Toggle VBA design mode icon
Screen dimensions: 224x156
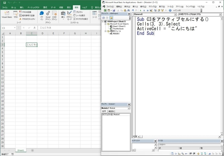pos(151,10)
